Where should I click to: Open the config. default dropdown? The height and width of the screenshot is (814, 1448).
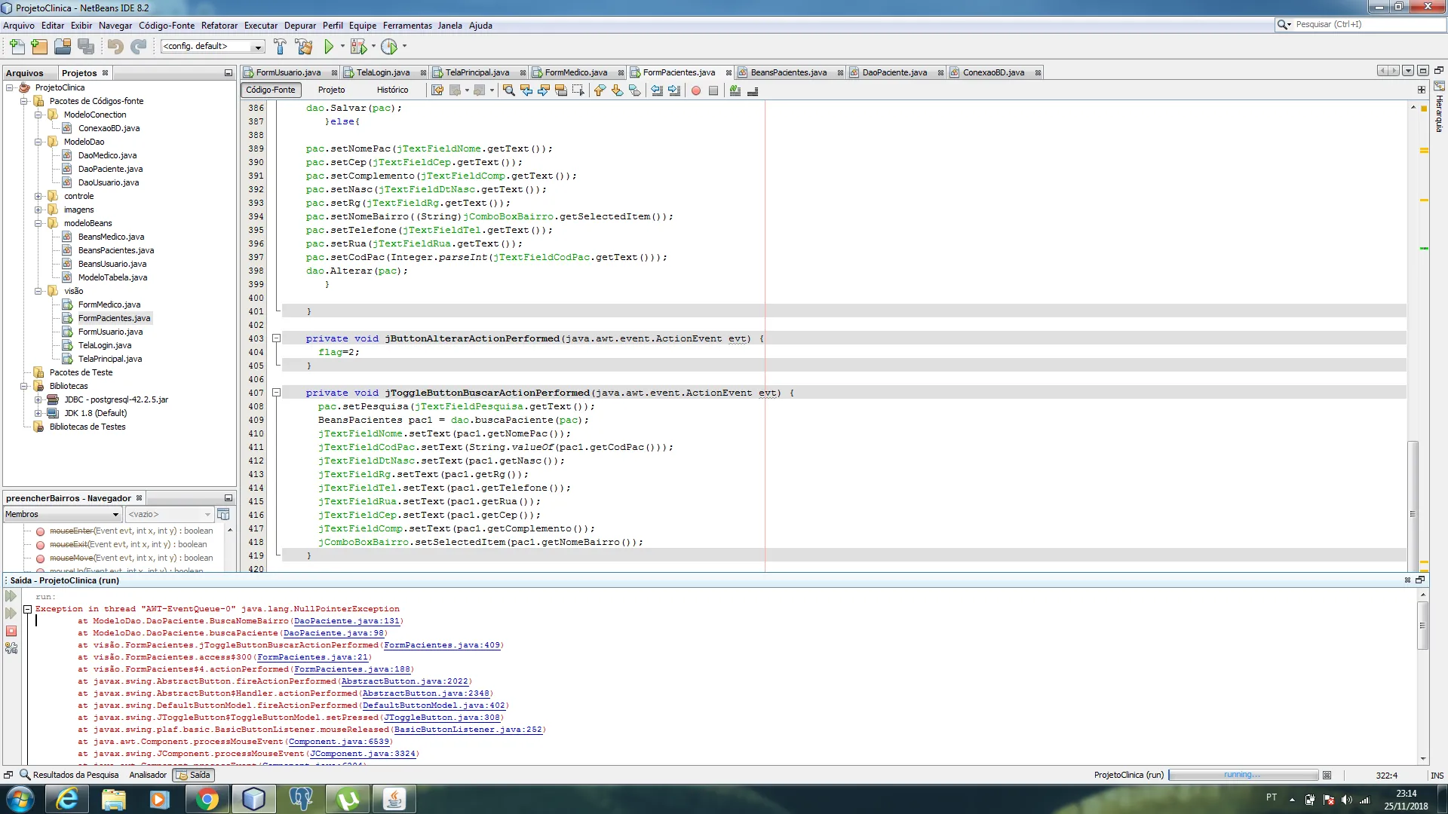(212, 47)
